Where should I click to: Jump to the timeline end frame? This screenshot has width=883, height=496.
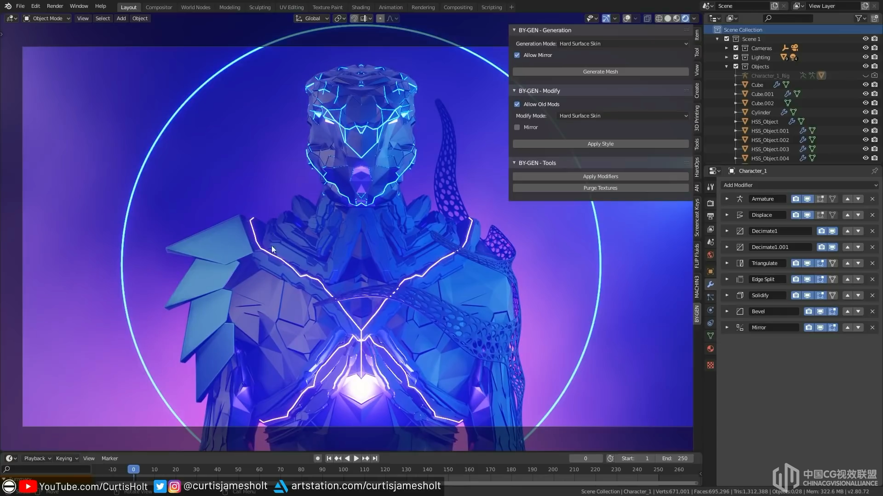coord(375,458)
